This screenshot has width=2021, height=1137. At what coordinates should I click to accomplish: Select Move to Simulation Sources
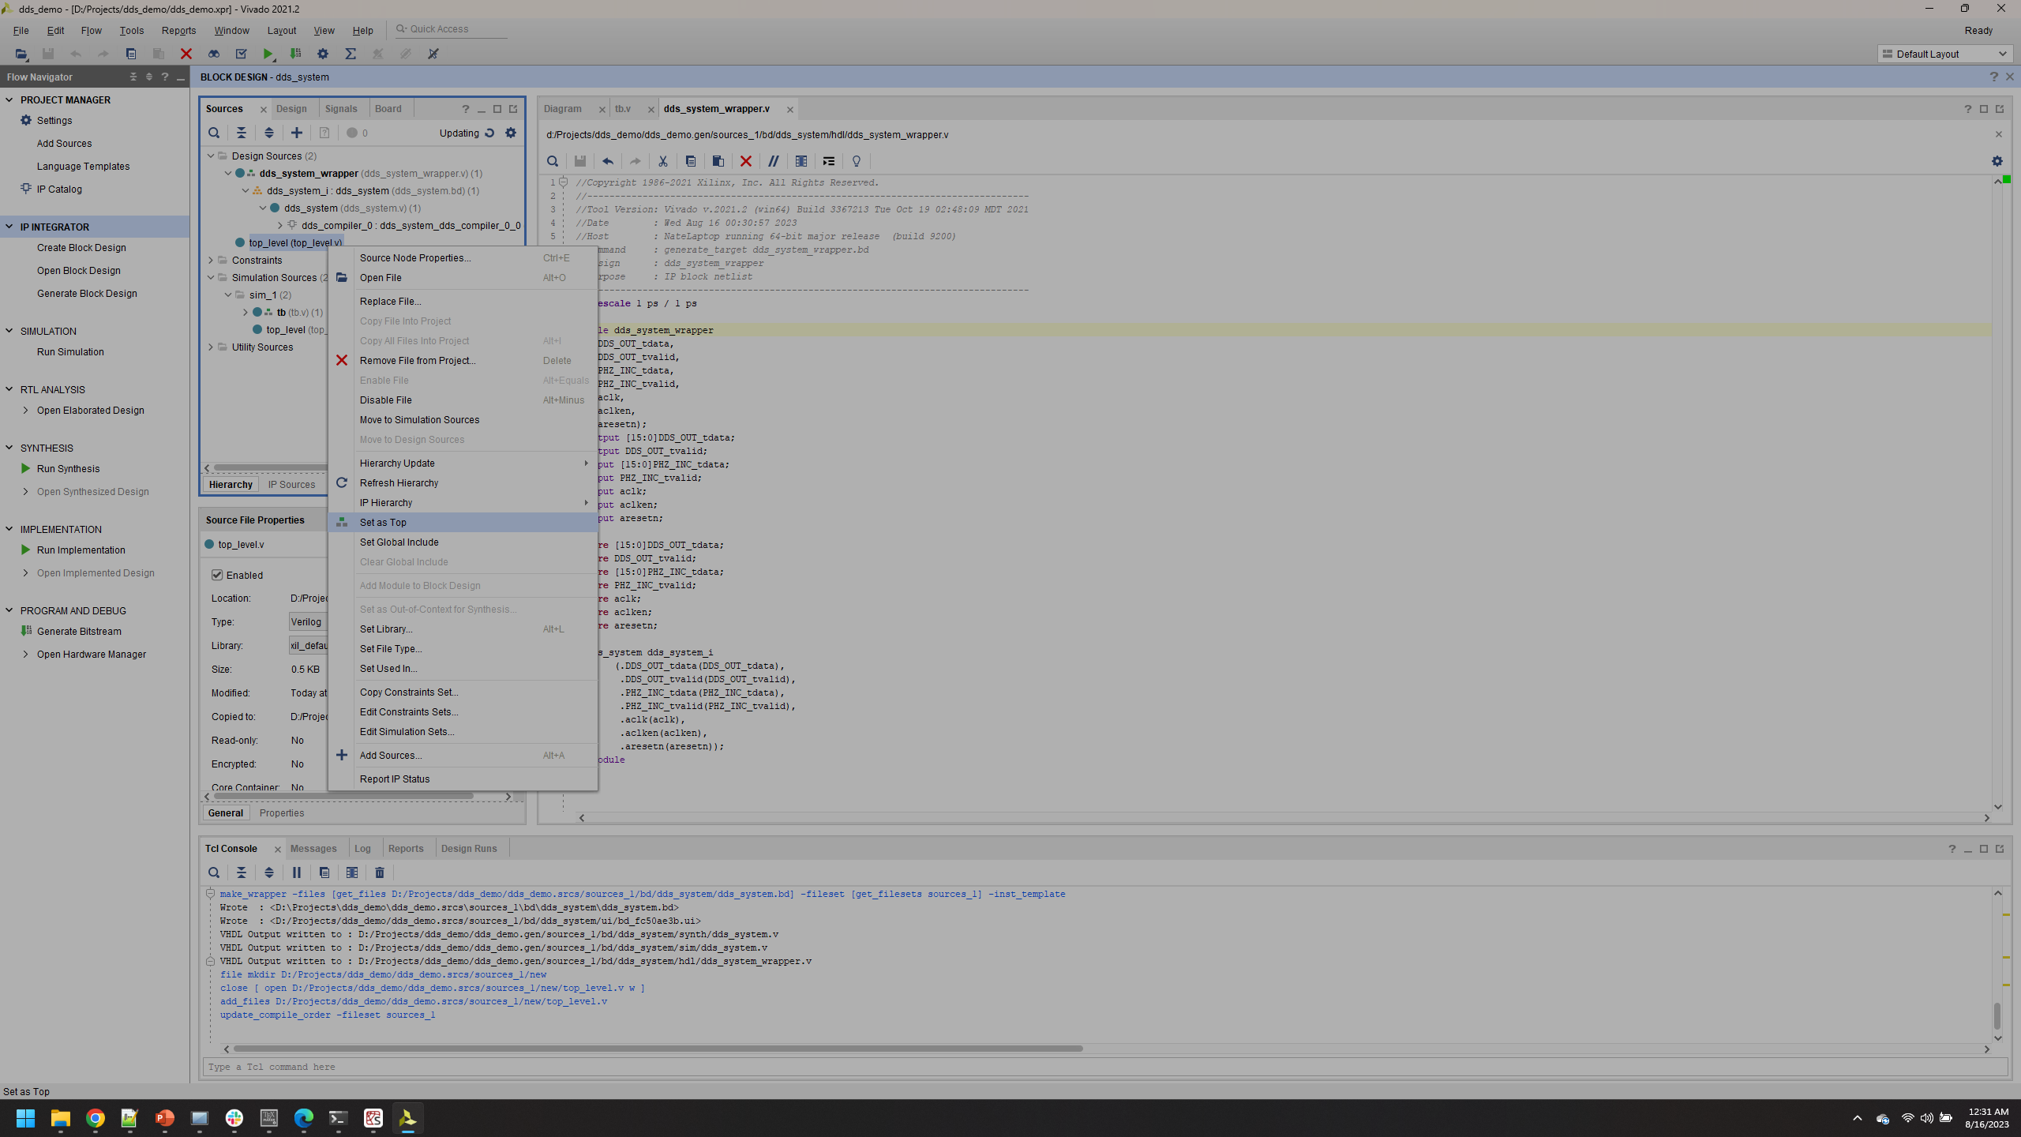(463, 420)
